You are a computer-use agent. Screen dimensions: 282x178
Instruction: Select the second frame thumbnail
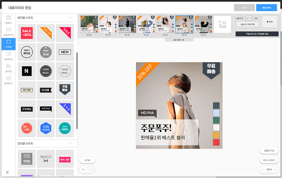(108, 24)
